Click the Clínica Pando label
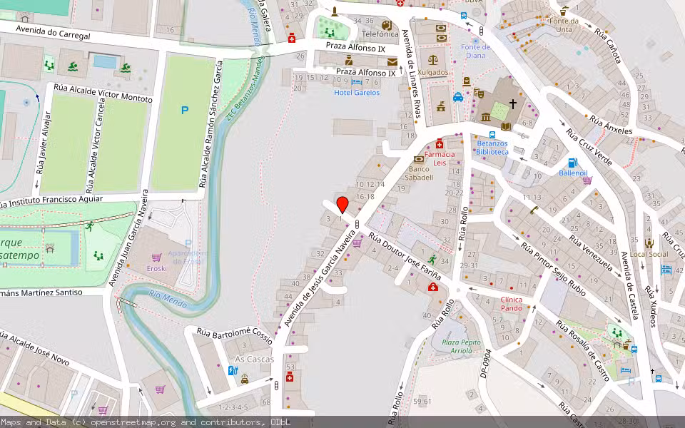Image resolution: width=685 pixels, height=428 pixels. coord(511,303)
